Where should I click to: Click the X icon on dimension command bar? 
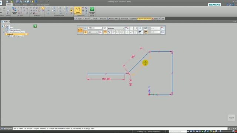pyautogui.click(x=140, y=28)
